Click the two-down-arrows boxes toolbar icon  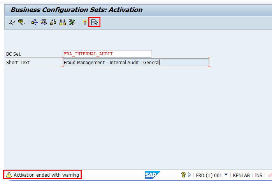[63, 23]
